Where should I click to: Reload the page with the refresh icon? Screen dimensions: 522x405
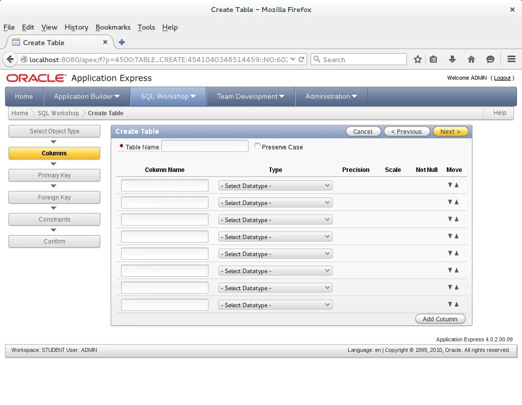[x=301, y=59]
